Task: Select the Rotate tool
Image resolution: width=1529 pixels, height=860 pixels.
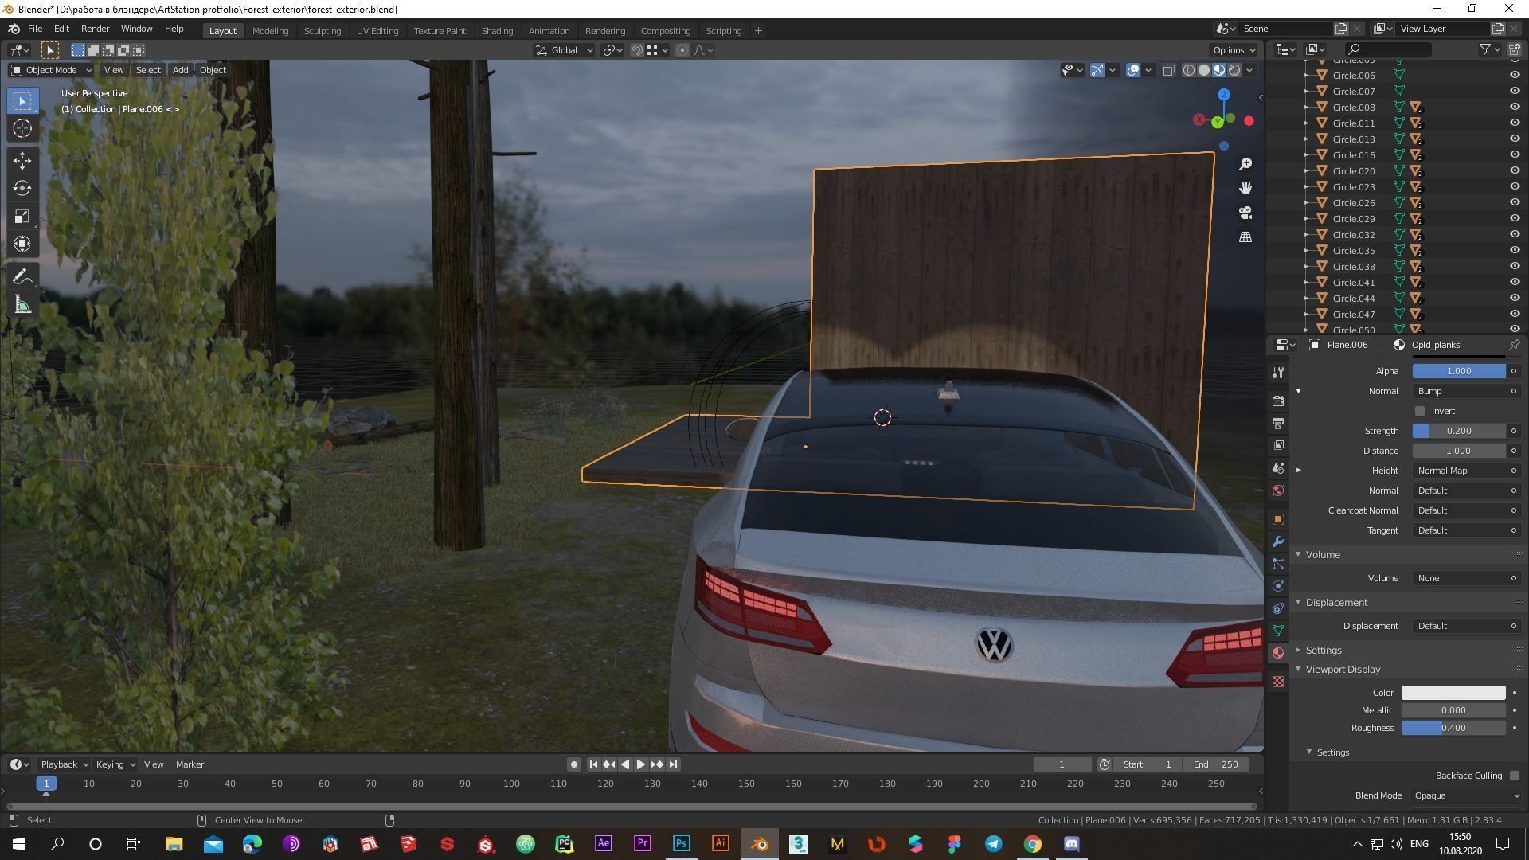Action: (x=22, y=188)
